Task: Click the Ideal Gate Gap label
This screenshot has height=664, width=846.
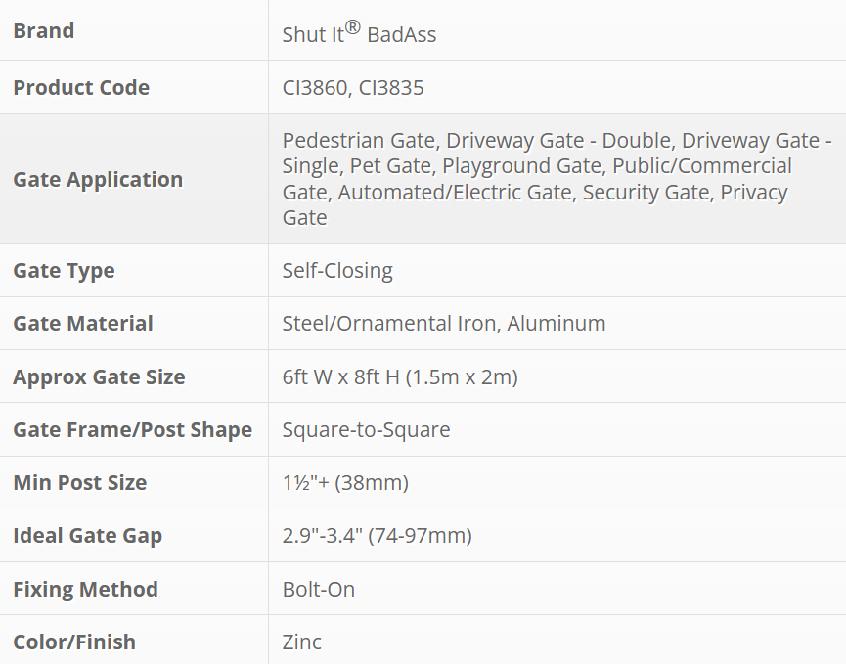Action: (x=87, y=536)
